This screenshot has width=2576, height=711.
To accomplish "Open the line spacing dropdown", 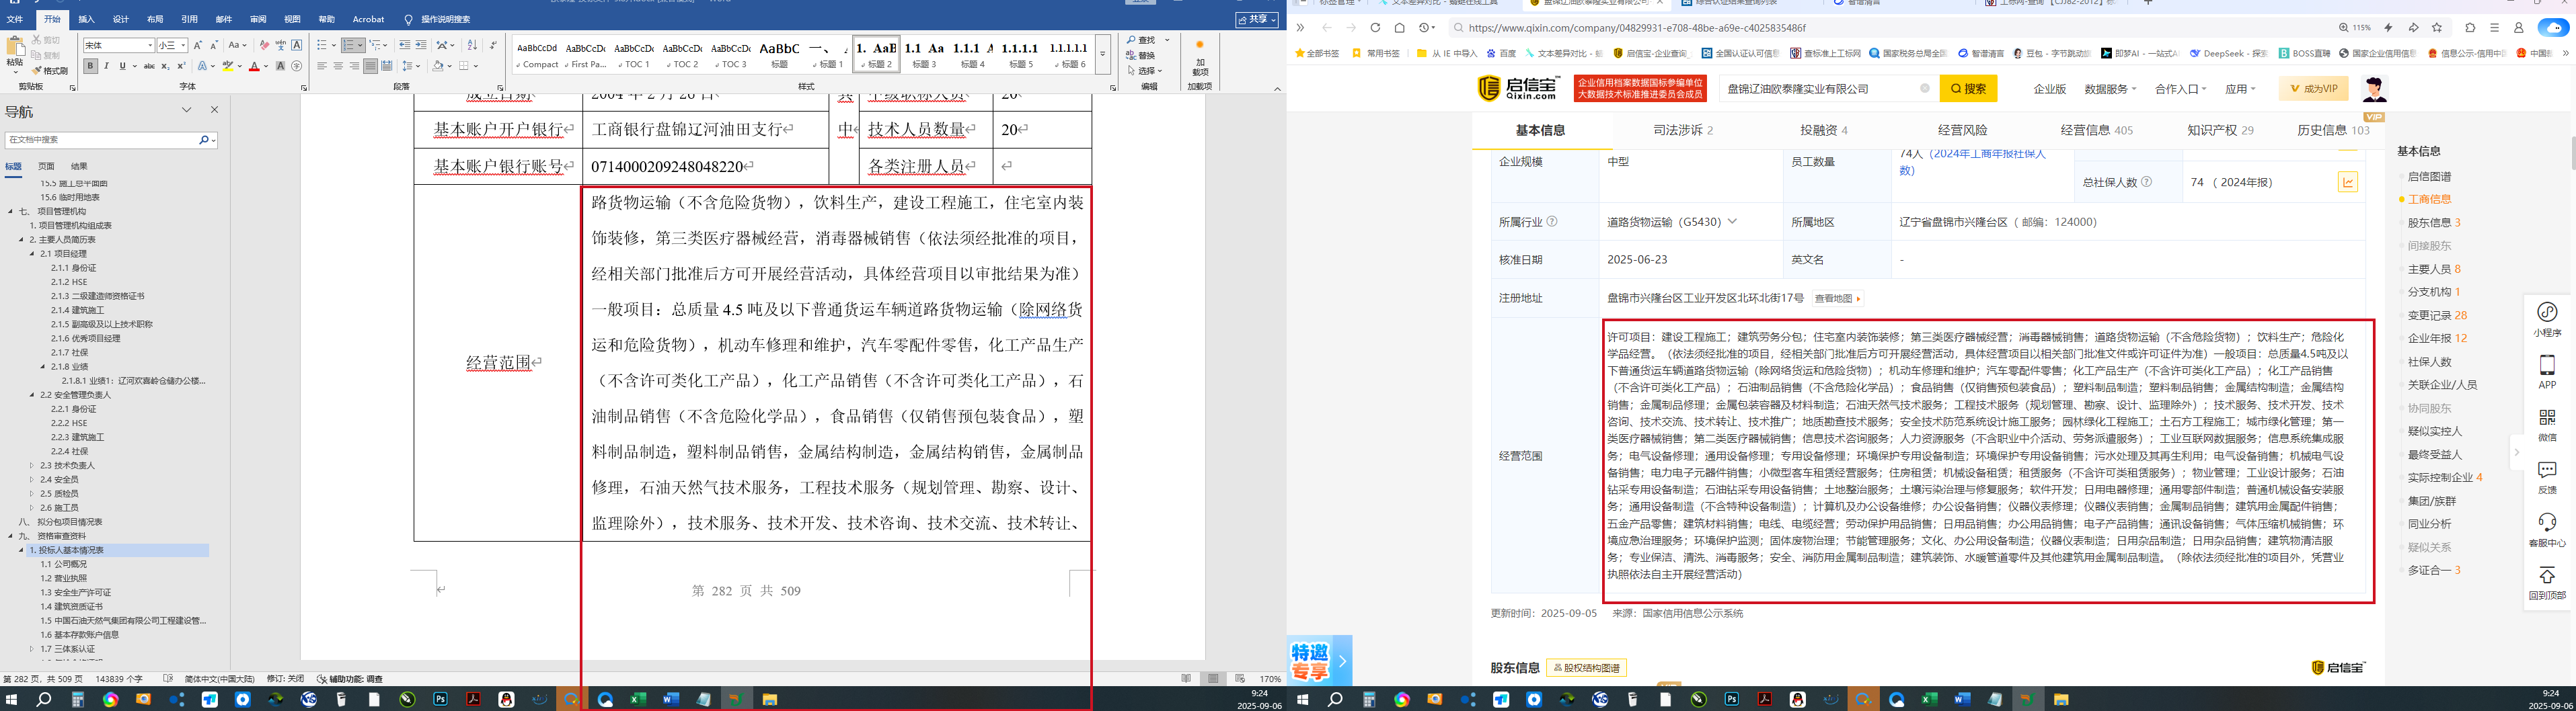I will (411, 66).
